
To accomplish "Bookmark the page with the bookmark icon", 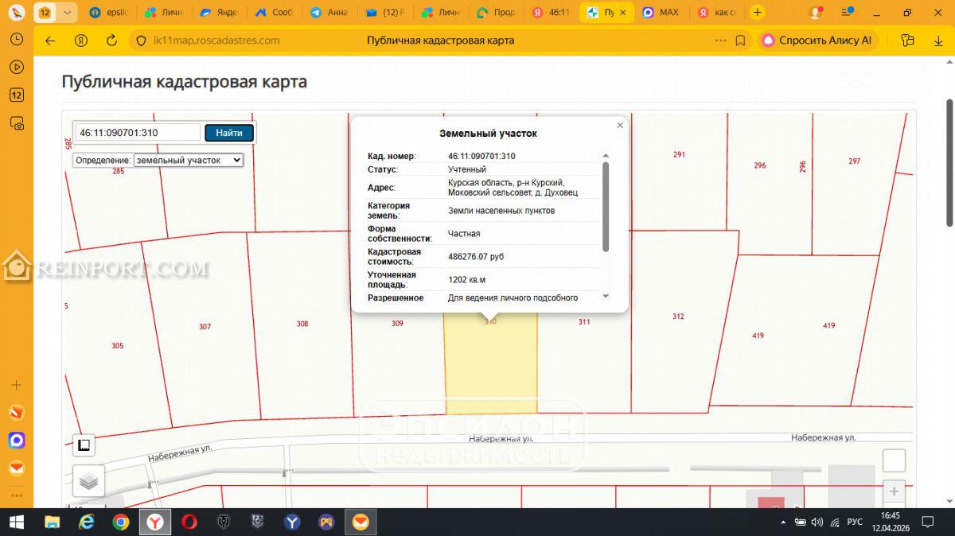I will (x=740, y=41).
